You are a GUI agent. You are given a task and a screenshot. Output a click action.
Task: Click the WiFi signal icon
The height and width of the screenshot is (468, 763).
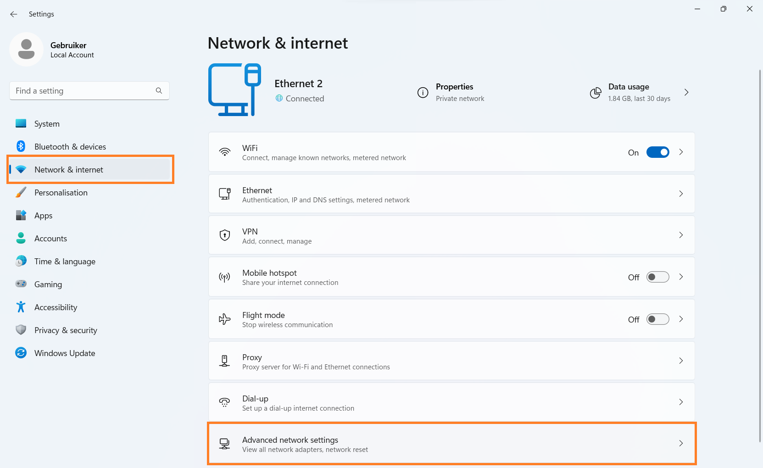(225, 152)
